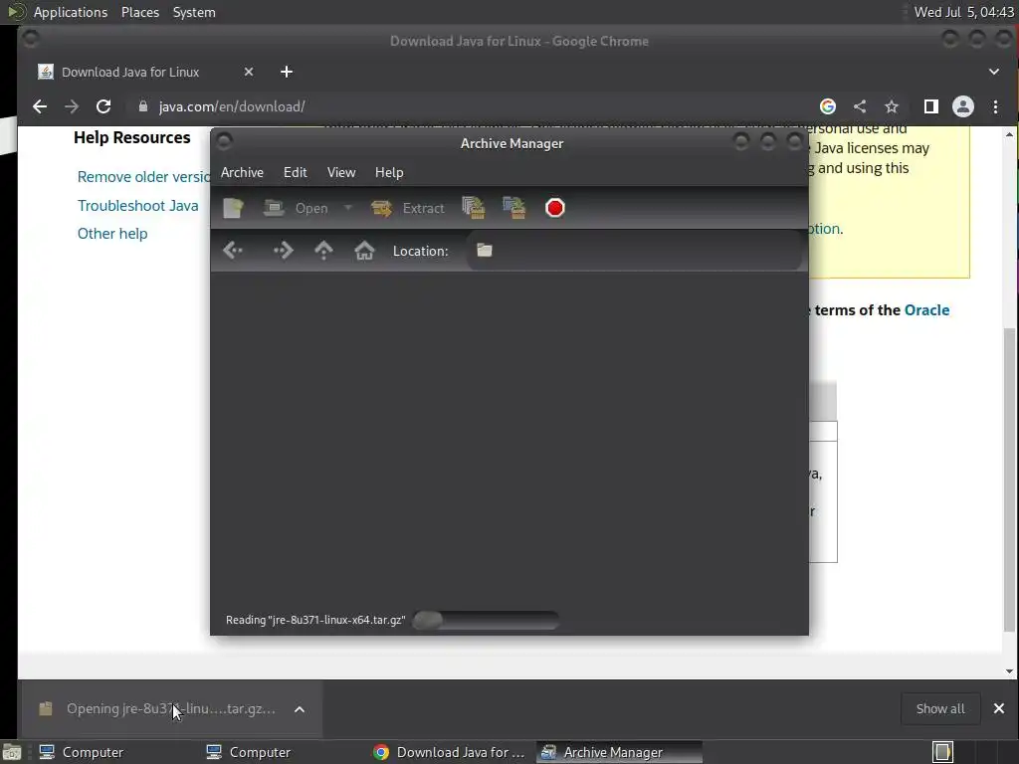Open the Applications menu in top panel
This screenshot has width=1019, height=764.
tap(71, 12)
